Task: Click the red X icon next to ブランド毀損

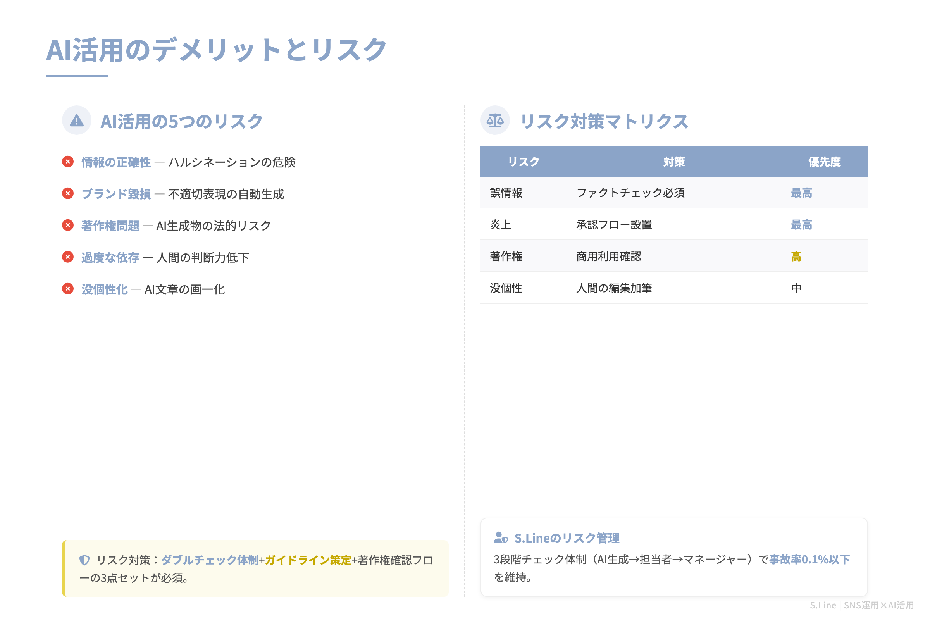Action: 68,193
